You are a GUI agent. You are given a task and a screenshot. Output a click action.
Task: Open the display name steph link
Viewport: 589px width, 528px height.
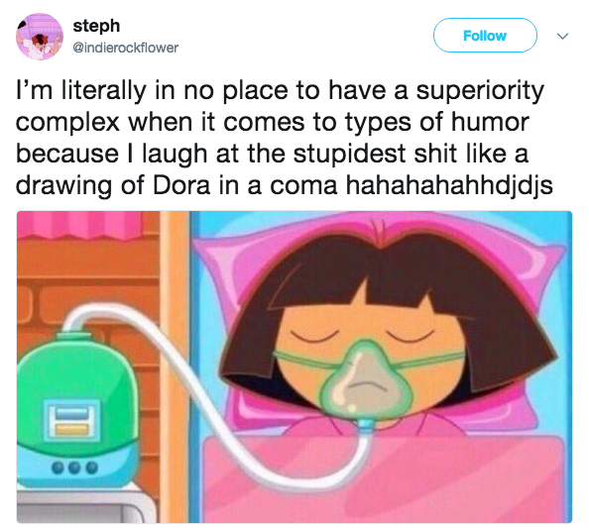96,26
